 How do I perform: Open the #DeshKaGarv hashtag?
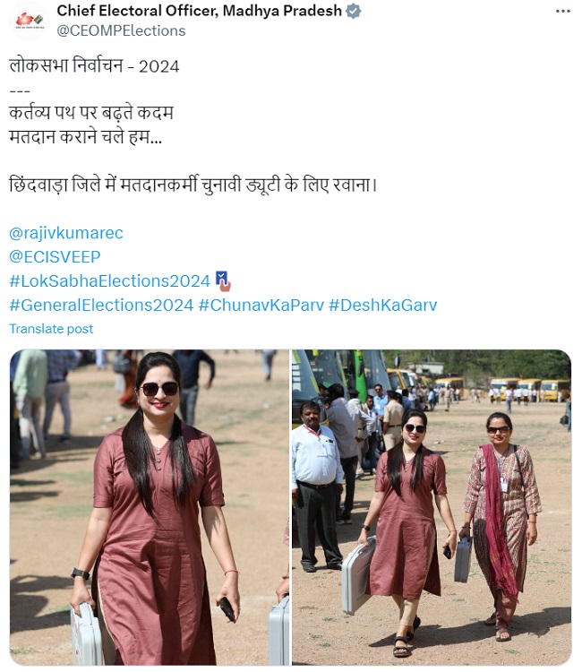pos(383,306)
